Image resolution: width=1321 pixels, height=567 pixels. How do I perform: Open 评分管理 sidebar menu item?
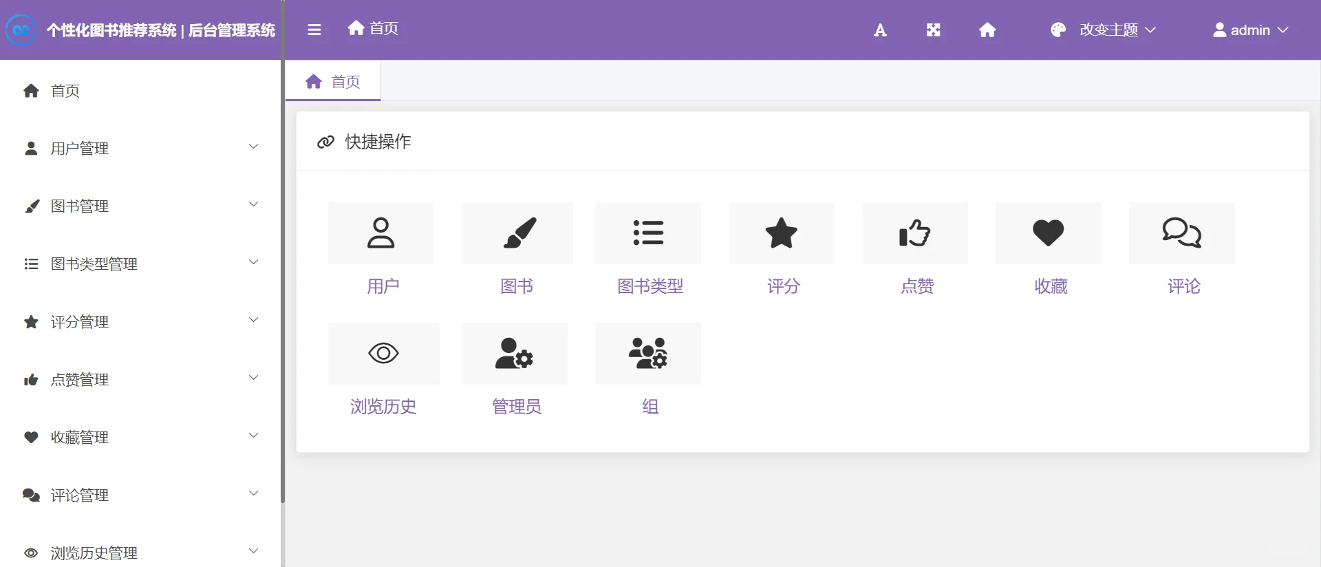[x=140, y=321]
